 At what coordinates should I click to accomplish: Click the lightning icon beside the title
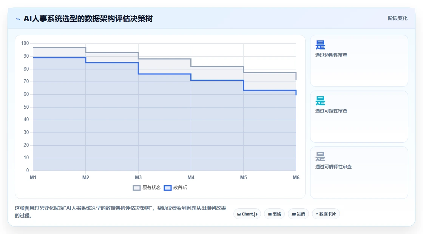click(18, 19)
